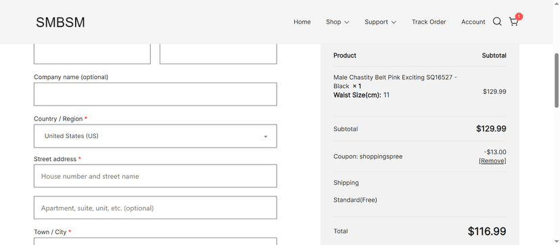Click the first name input box
Image resolution: width=560 pixels, height=245 pixels.
[x=92, y=53]
